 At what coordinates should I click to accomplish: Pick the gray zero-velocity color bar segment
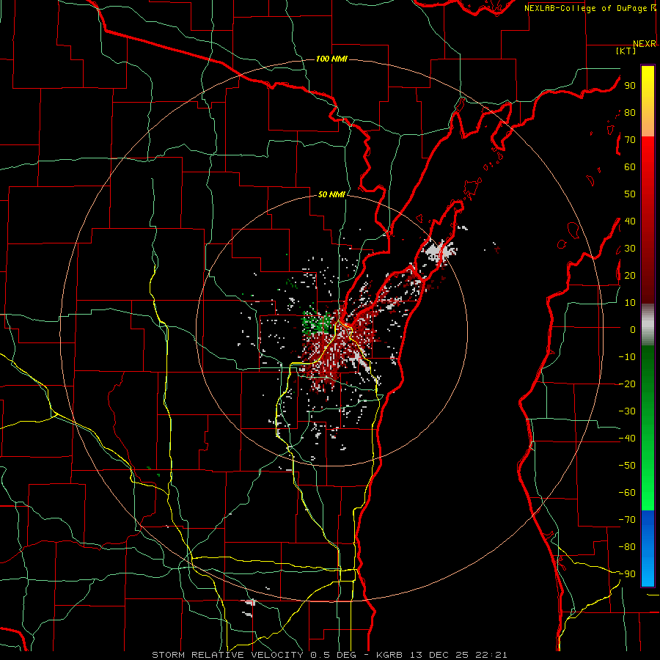tap(648, 325)
